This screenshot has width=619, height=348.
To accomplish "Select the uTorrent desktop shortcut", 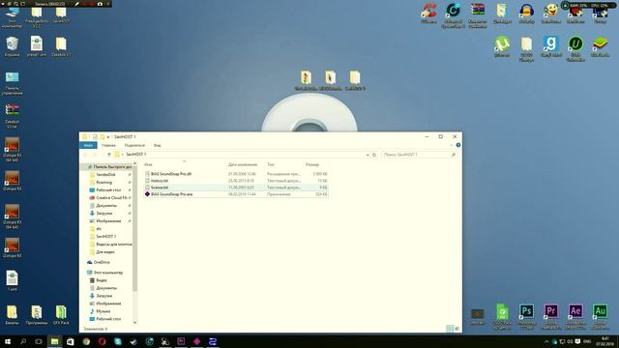I will tap(502, 46).
